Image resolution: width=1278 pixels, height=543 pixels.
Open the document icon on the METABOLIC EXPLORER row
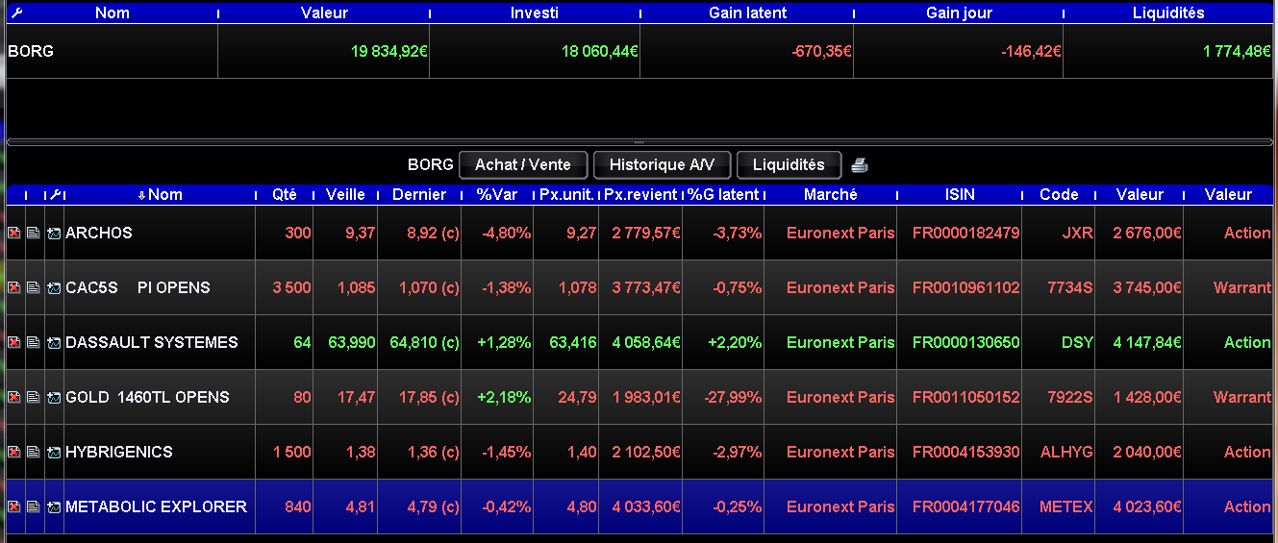(x=34, y=506)
